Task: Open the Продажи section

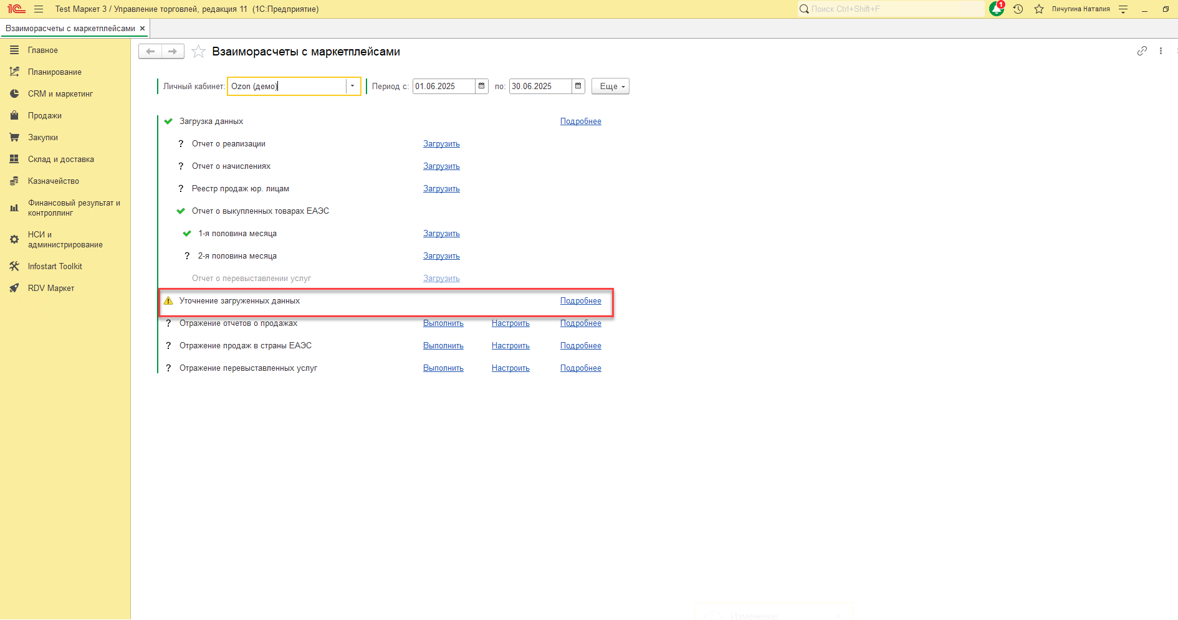Action: click(45, 116)
